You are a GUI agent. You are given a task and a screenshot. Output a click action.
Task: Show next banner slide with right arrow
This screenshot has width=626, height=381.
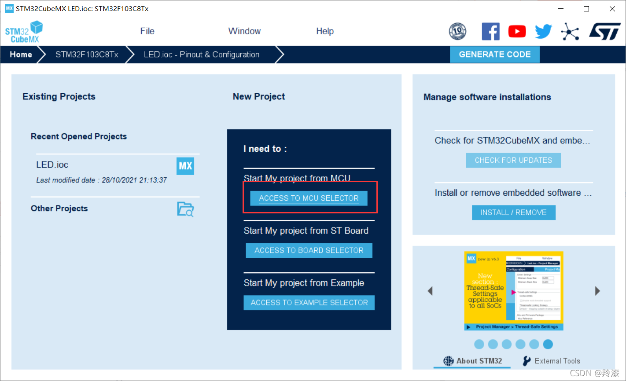(x=597, y=291)
